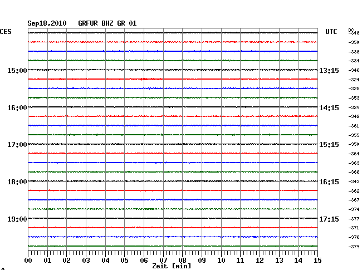
Task: Select the 06 minute axis label
Action: [x=144, y=261]
